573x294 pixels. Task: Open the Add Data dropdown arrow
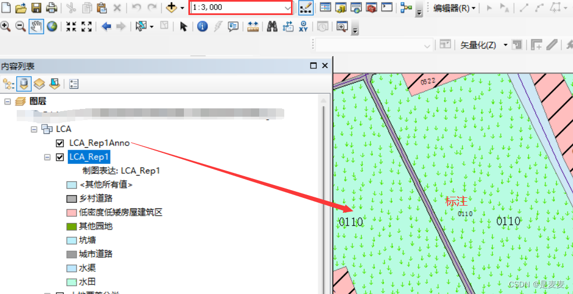182,8
